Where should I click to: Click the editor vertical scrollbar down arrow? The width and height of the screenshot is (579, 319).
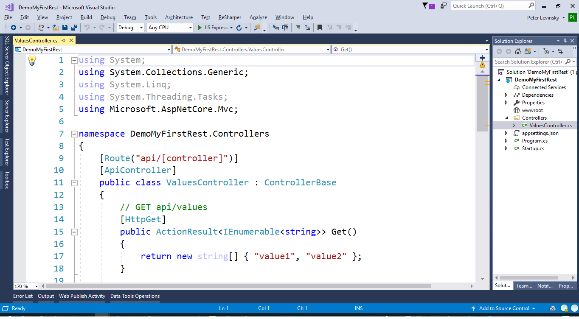coord(482,279)
